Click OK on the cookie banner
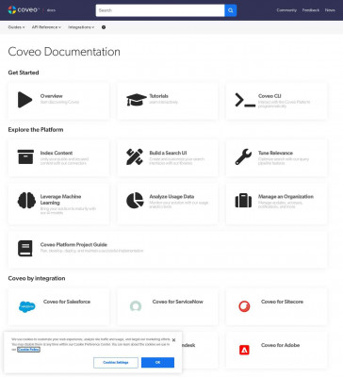The width and height of the screenshot is (343, 377). pos(157,363)
